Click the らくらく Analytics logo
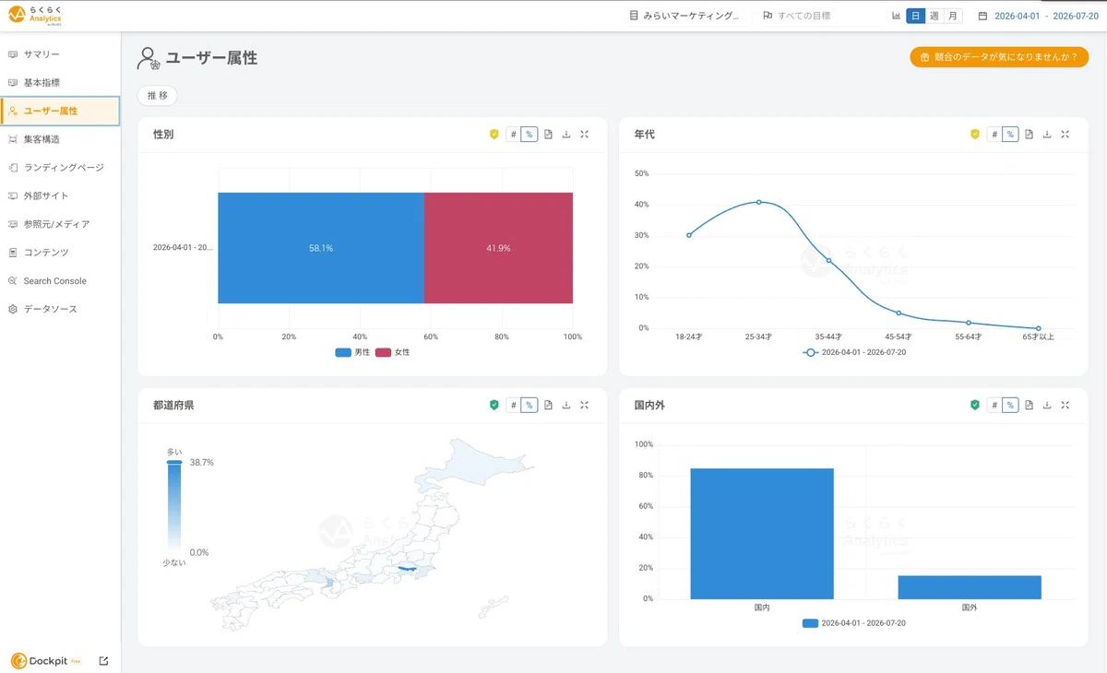 pyautogui.click(x=37, y=15)
